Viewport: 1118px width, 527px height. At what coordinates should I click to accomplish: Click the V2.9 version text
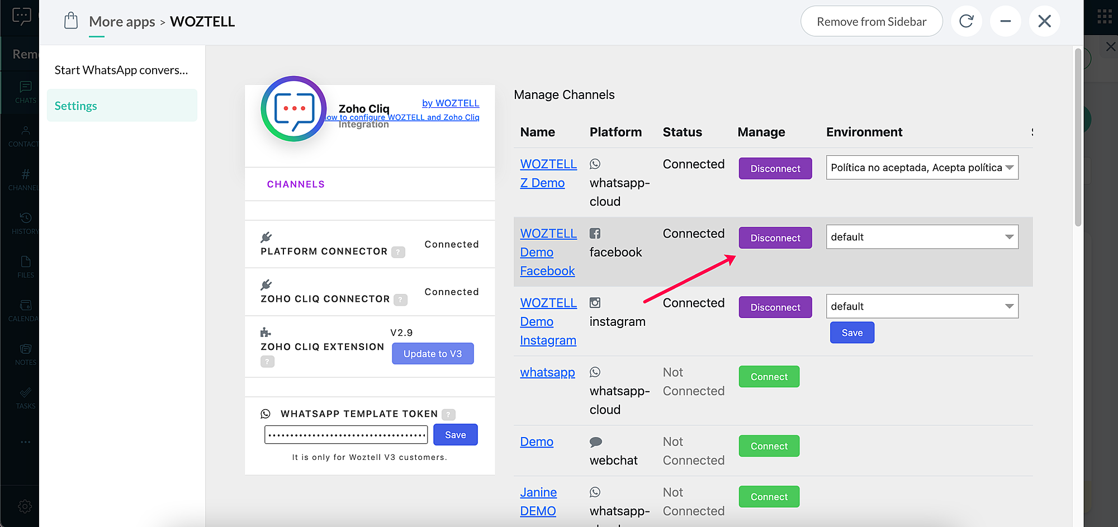(x=401, y=333)
